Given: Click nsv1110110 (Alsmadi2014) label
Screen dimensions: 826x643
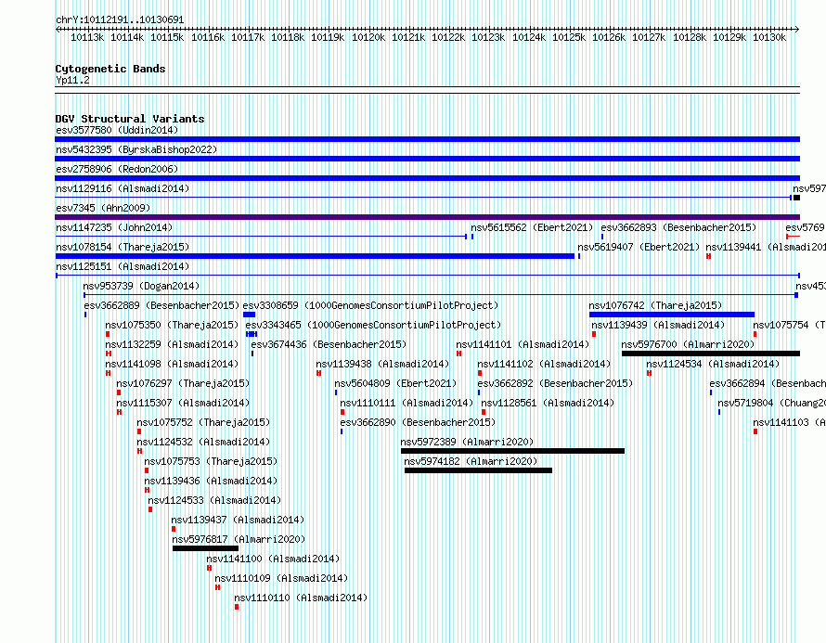Looking at the screenshot, I should click(x=301, y=598).
